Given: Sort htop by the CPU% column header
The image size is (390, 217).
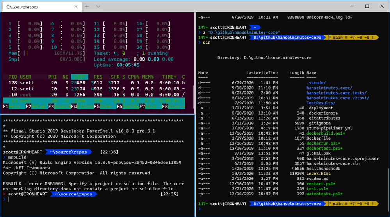Looking at the screenshot, I should tap(134, 77).
